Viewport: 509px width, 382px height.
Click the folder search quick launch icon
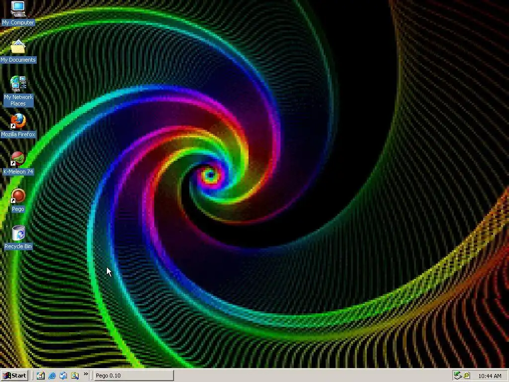75,376
